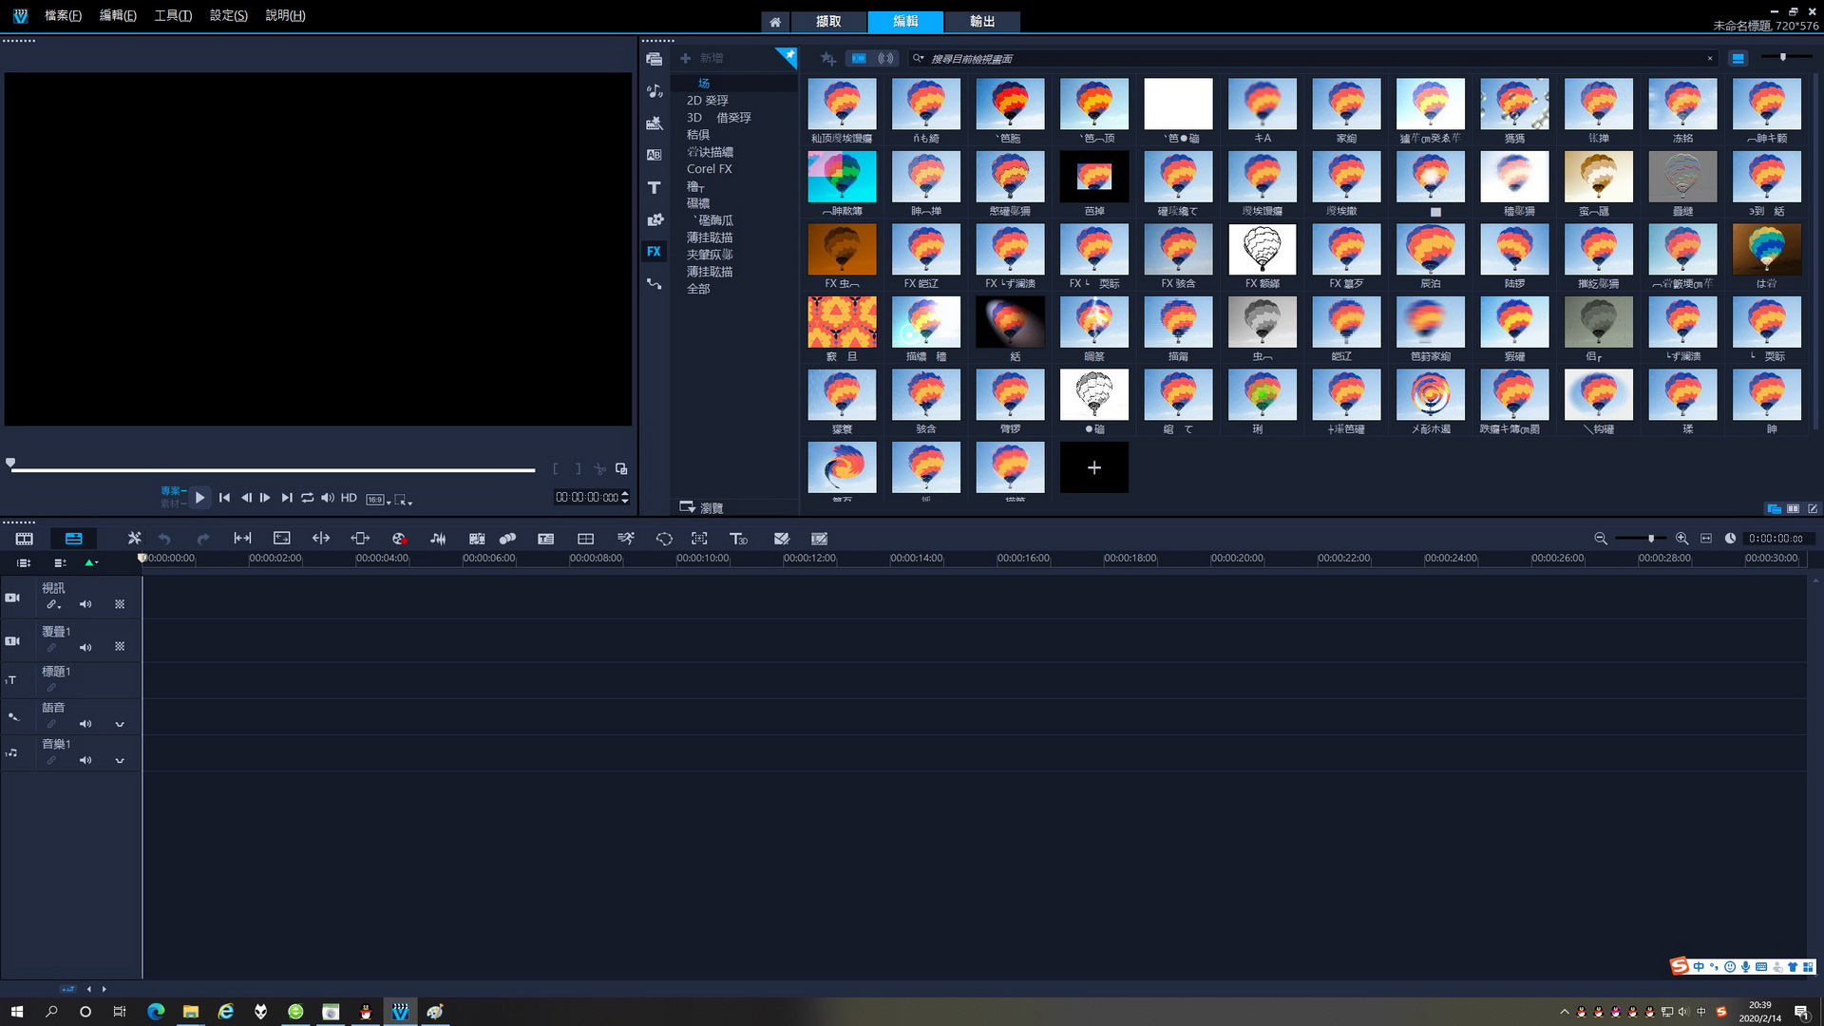Click the Customize Toolbar tools icon

point(134,539)
